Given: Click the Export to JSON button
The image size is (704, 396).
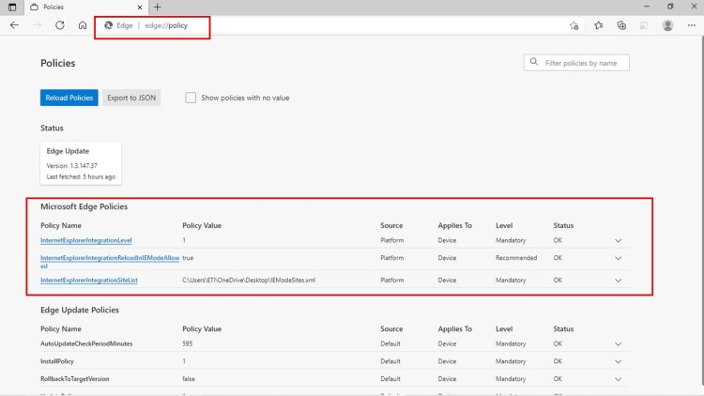Looking at the screenshot, I should pos(132,98).
